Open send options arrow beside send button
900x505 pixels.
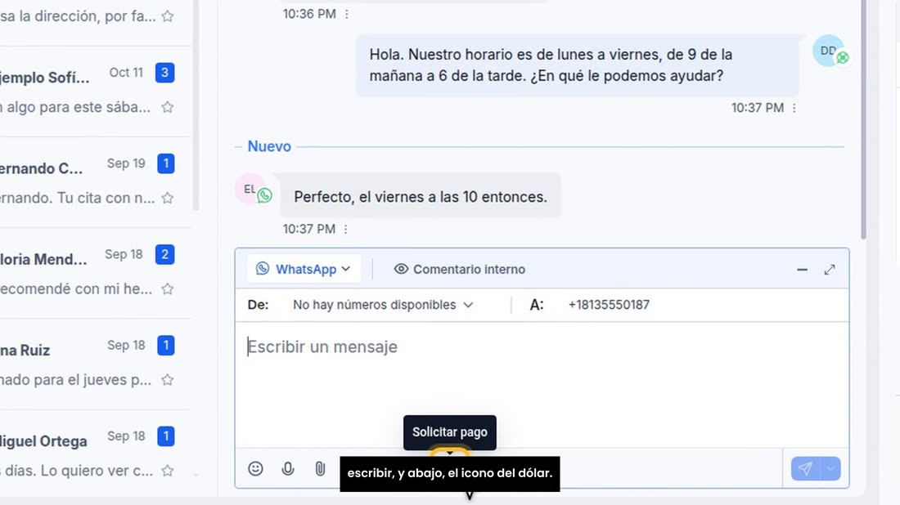tap(830, 469)
